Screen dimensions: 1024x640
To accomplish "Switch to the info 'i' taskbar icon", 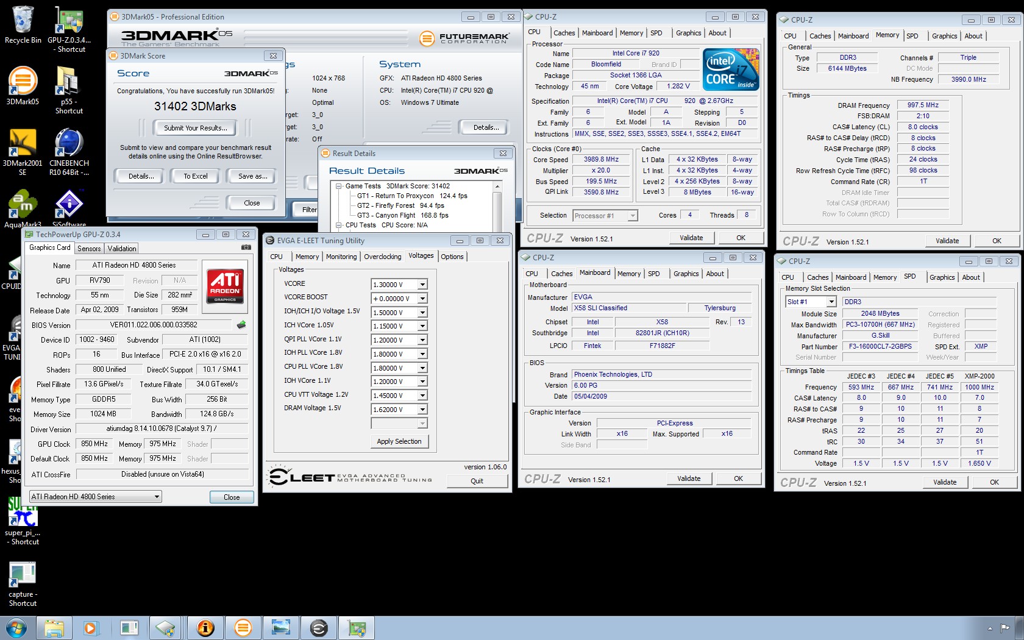I will [x=205, y=628].
